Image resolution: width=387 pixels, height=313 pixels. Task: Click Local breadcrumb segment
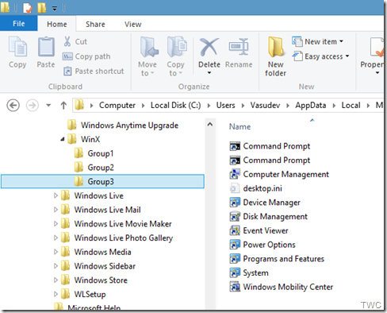pyautogui.click(x=351, y=106)
